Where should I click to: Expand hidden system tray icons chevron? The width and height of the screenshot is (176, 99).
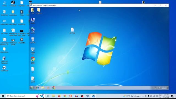coord(143,96)
